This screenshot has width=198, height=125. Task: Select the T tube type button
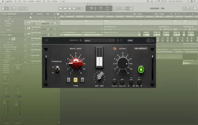69,80
